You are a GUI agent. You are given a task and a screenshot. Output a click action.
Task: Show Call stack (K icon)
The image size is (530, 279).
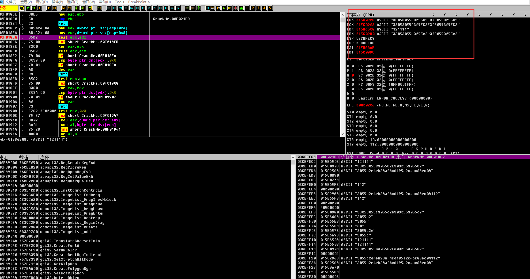click(155, 8)
